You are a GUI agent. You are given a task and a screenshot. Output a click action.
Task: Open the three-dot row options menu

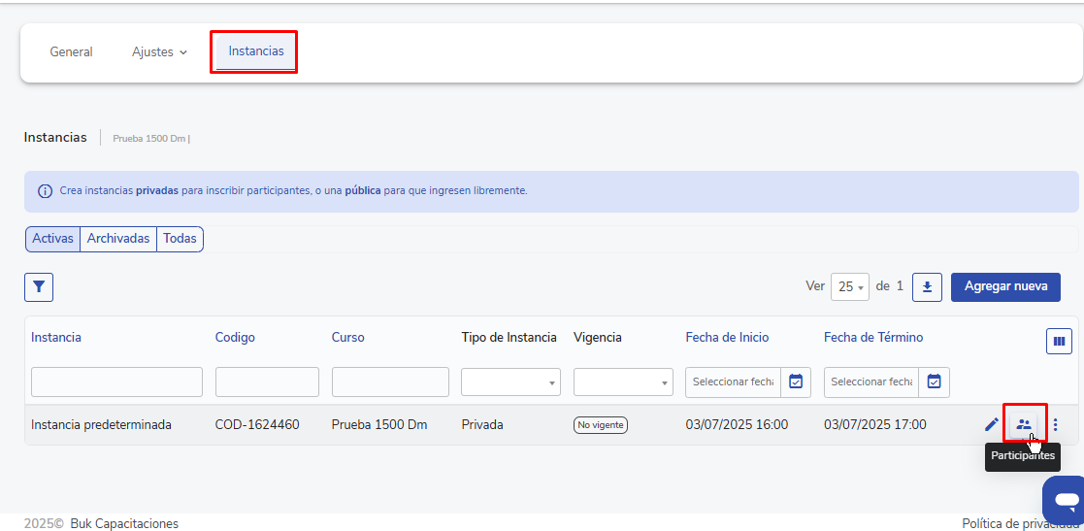[x=1056, y=424]
